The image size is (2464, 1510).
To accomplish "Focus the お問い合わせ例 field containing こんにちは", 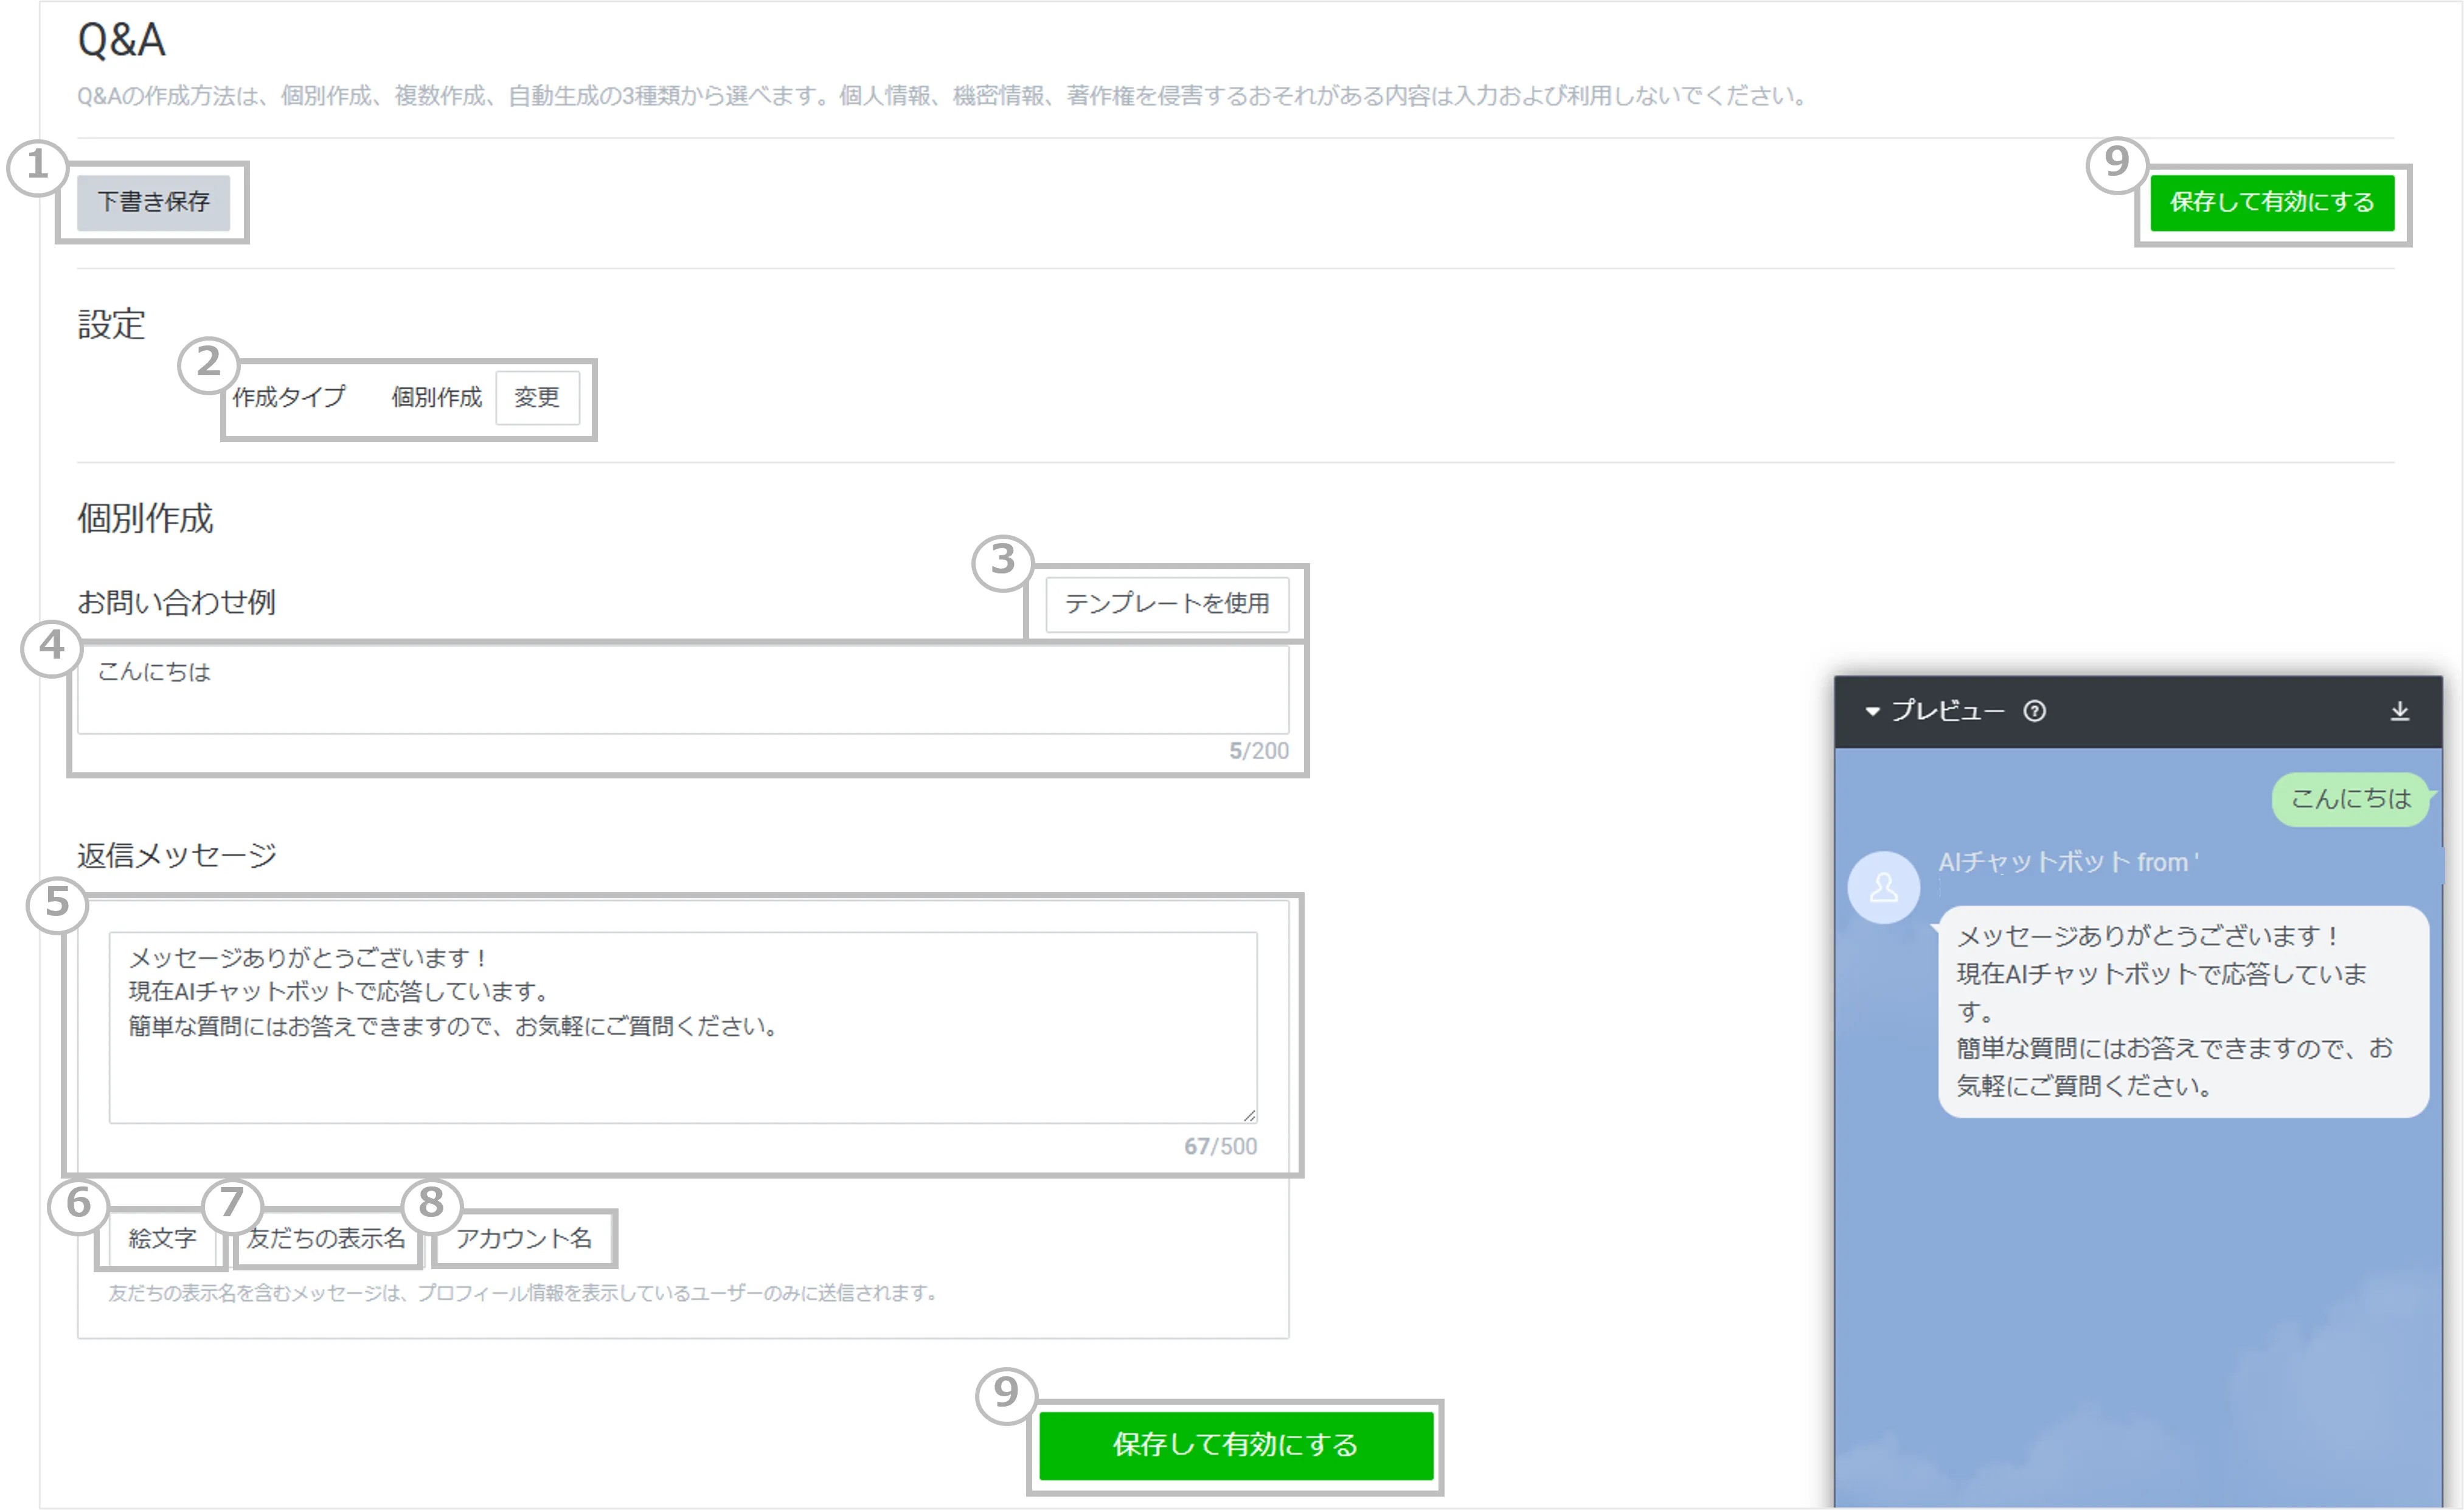I will click(x=683, y=690).
